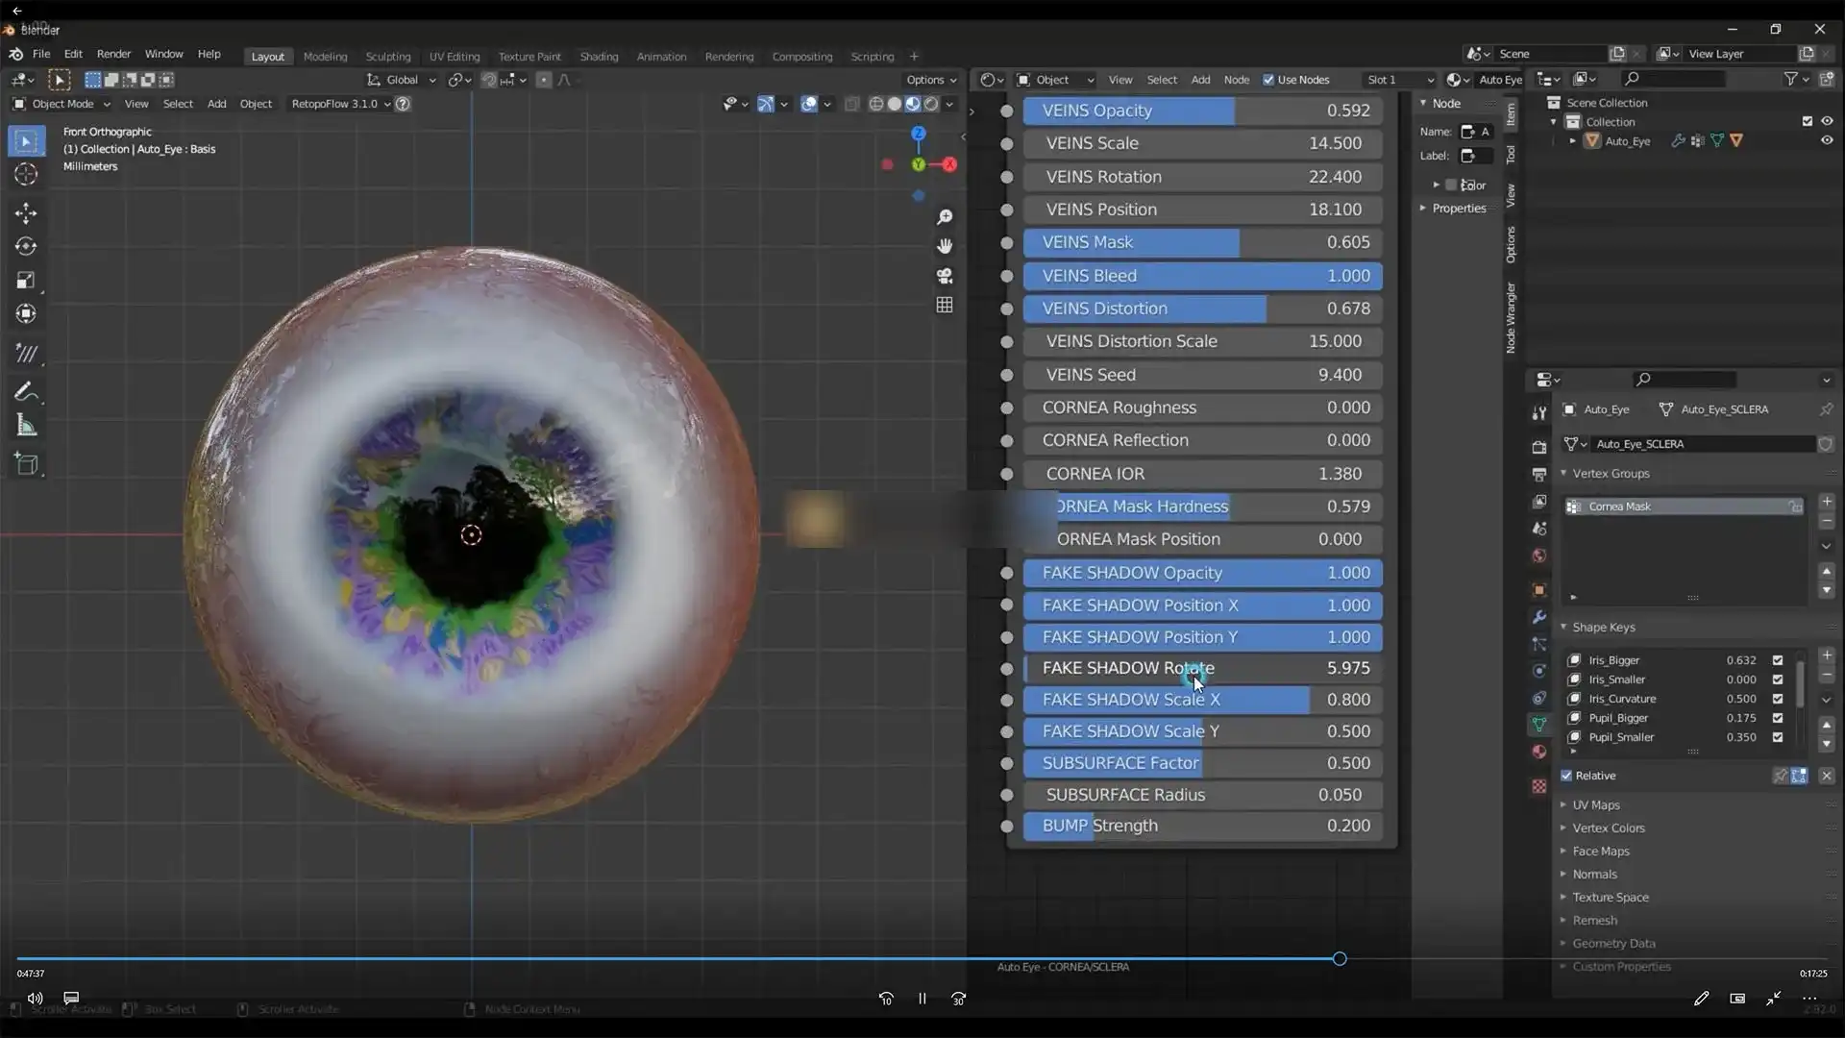Select Iris_Bigger shape key entry
The height and width of the screenshot is (1038, 1845).
pyautogui.click(x=1614, y=660)
